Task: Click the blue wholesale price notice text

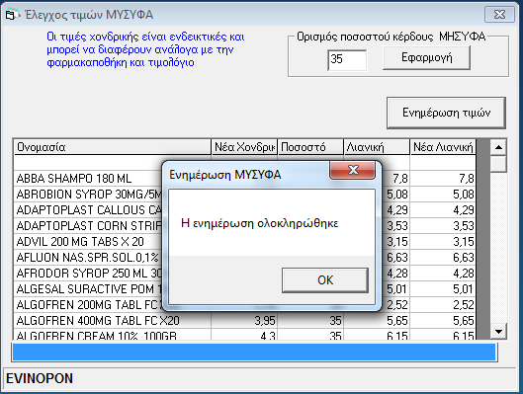Action: point(145,49)
